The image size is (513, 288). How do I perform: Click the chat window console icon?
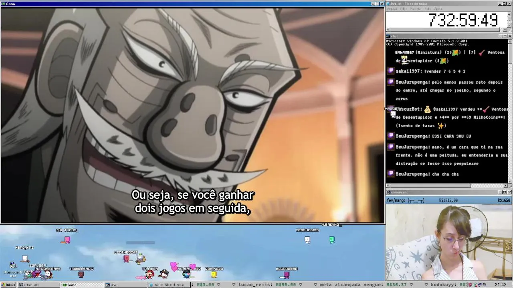388,36
